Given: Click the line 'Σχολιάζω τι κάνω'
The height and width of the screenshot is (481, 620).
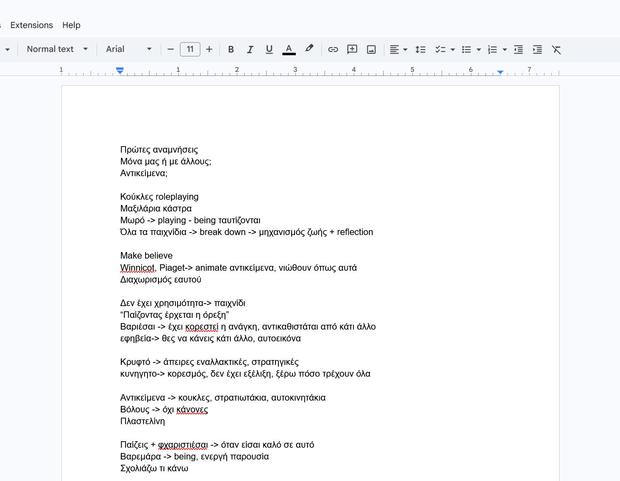Looking at the screenshot, I should [154, 468].
